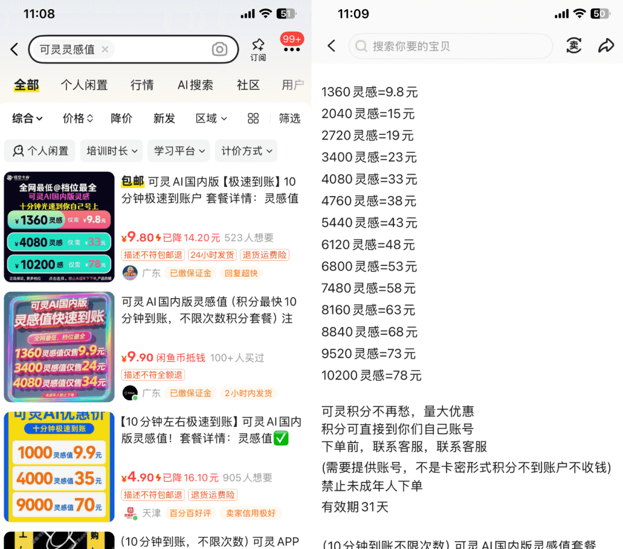Select the 社区 community tab
This screenshot has height=549, width=623.
[248, 85]
